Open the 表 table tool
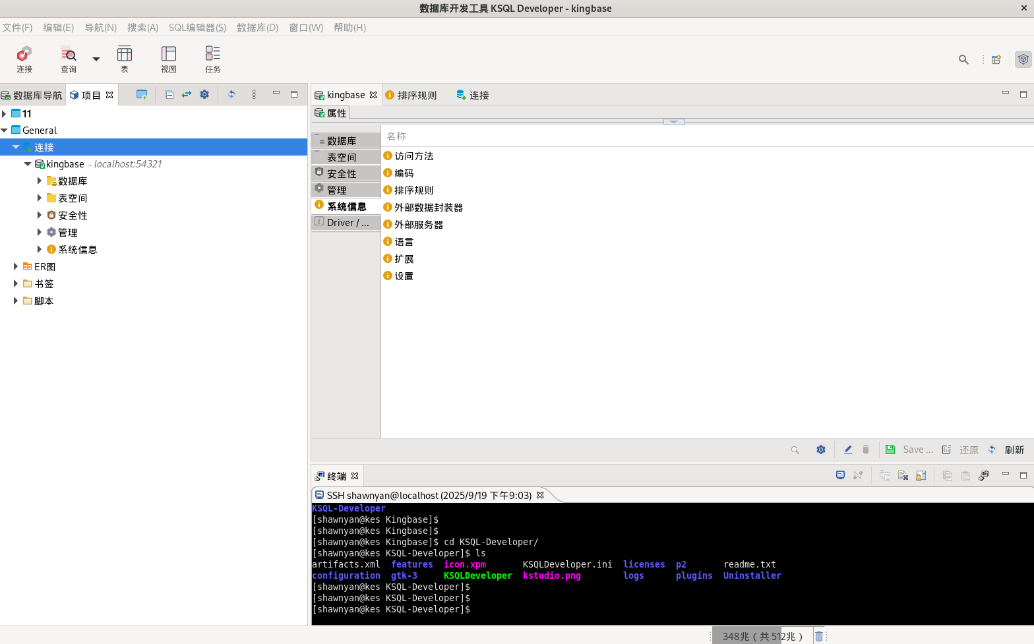The image size is (1034, 644). [x=125, y=59]
